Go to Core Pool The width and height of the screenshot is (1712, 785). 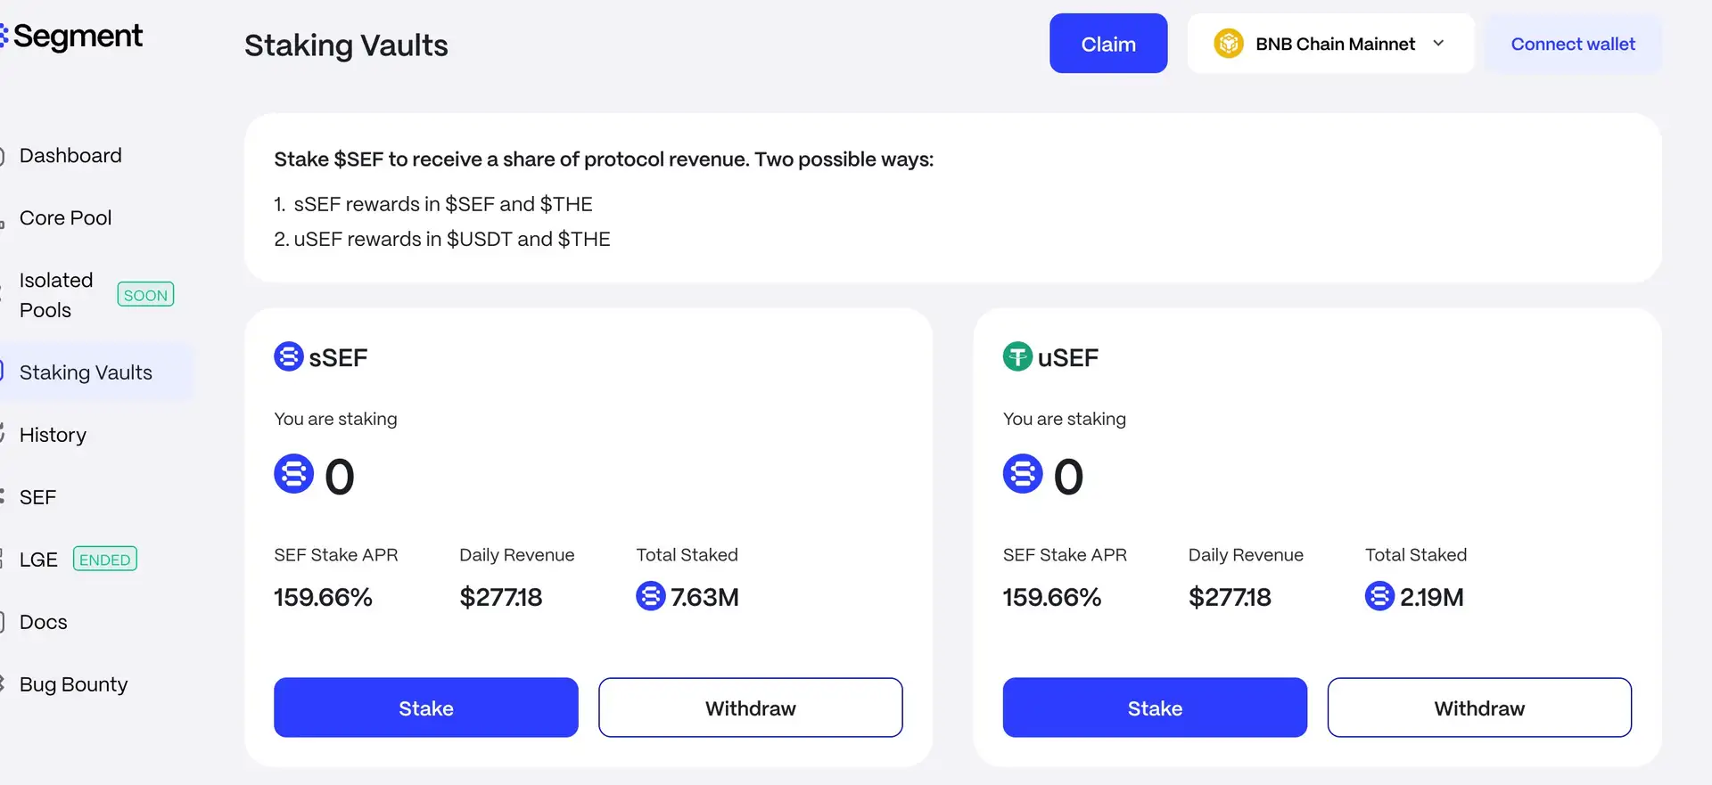tap(65, 218)
